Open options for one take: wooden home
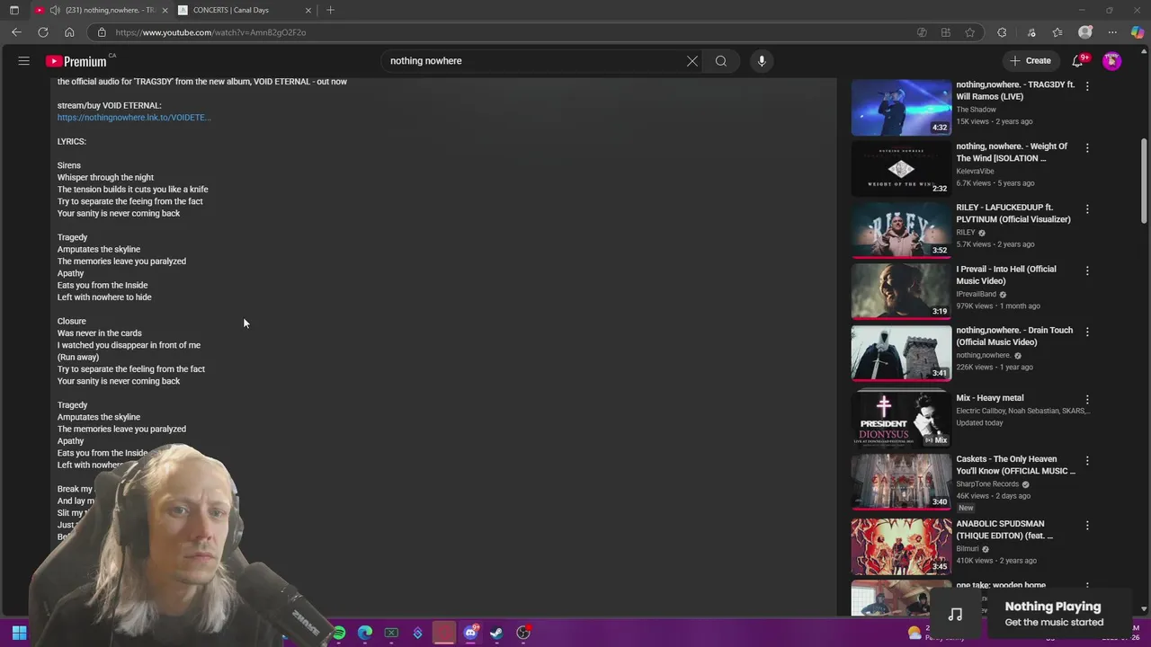 coord(1087,587)
